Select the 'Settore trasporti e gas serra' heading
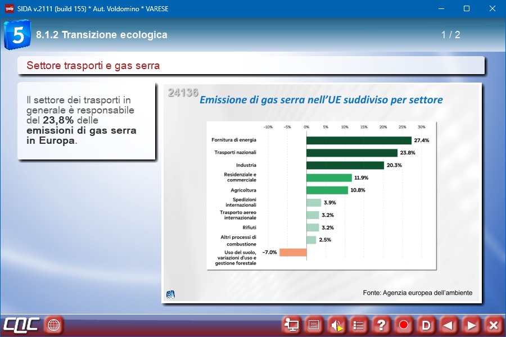Image resolution: width=506 pixels, height=337 pixels. coord(93,66)
